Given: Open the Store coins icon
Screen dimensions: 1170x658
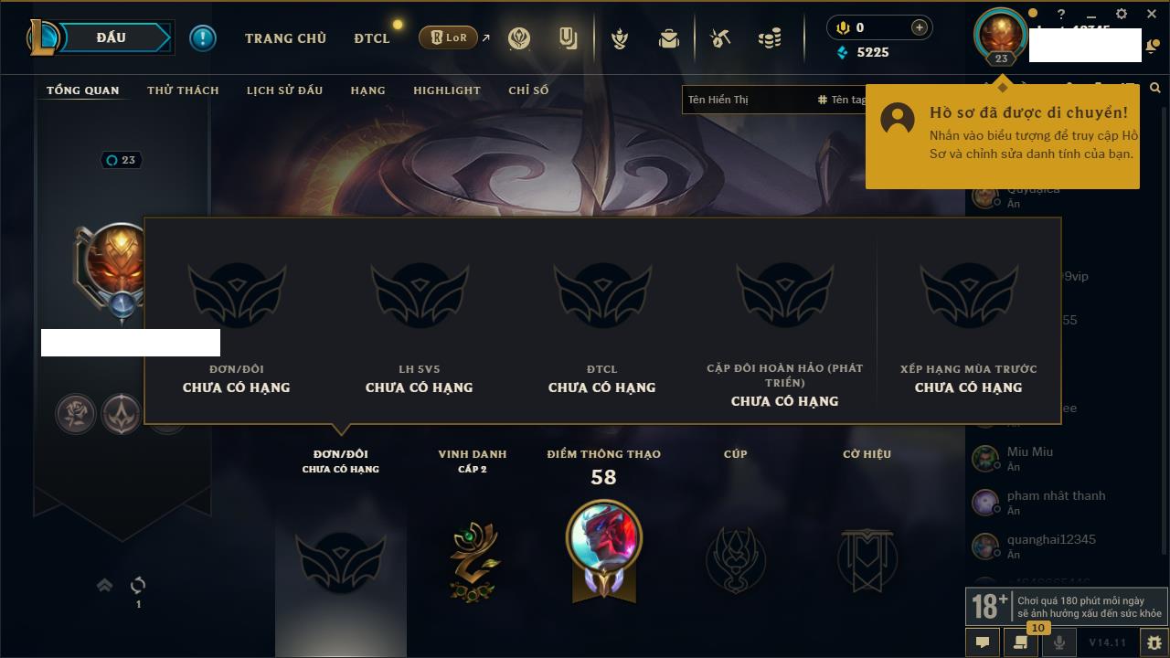Looking at the screenshot, I should coord(771,38).
